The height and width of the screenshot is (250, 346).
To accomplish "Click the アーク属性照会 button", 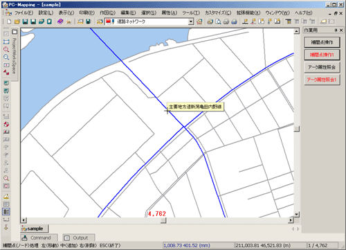I will coord(322,67).
